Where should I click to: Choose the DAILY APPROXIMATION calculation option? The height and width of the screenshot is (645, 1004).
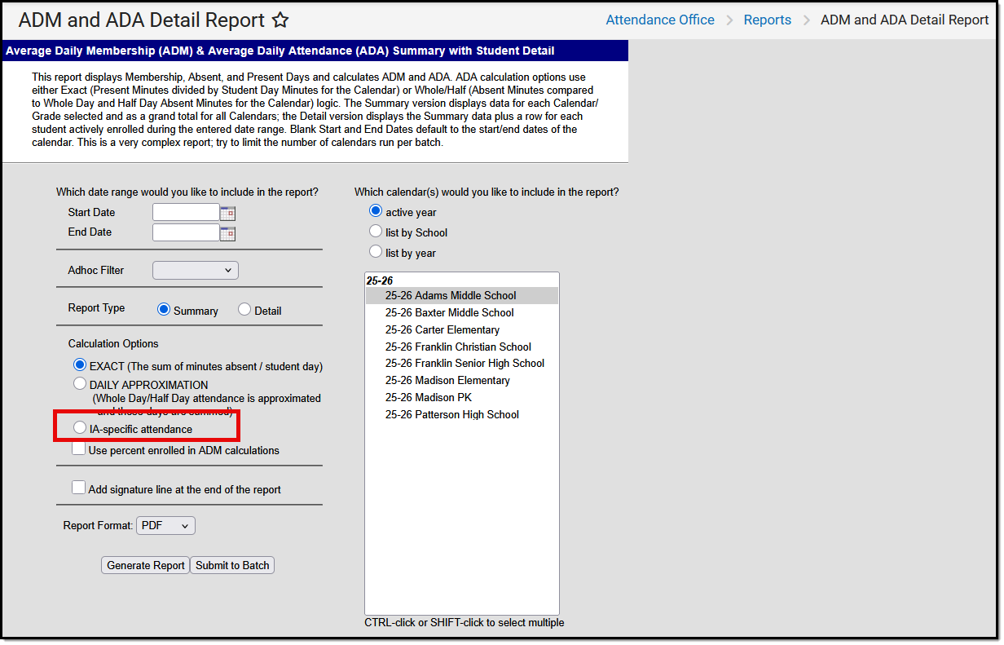click(x=80, y=383)
